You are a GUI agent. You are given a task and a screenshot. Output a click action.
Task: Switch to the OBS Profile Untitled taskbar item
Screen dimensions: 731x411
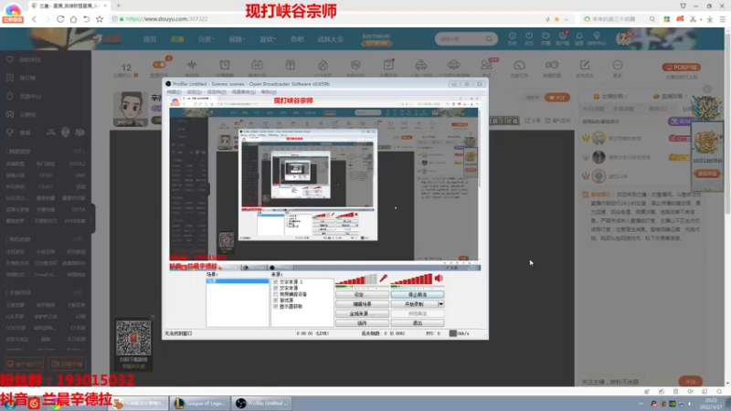coord(262,403)
